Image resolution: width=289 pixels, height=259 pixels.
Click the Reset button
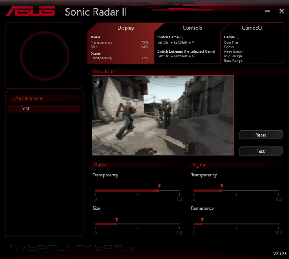pyautogui.click(x=261, y=135)
